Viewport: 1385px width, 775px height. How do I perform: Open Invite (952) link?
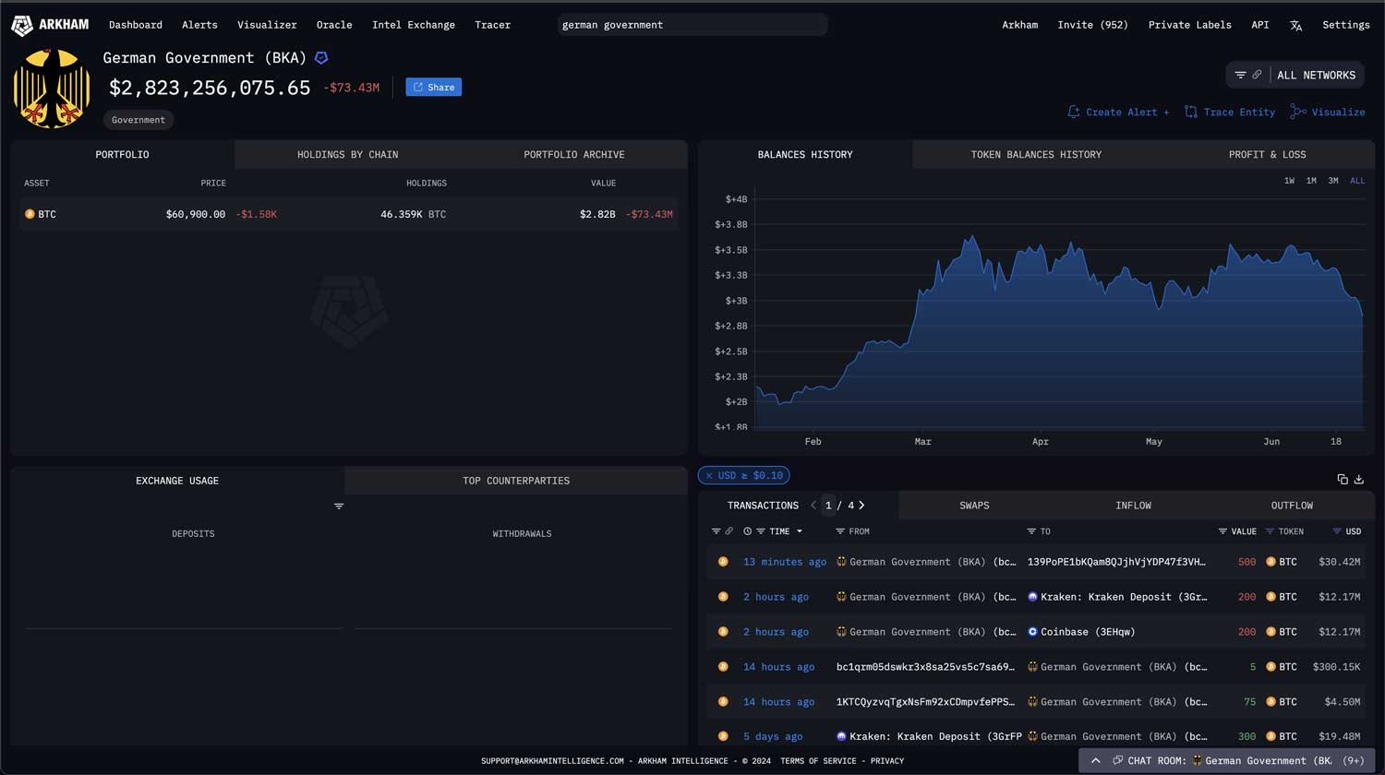pos(1093,25)
